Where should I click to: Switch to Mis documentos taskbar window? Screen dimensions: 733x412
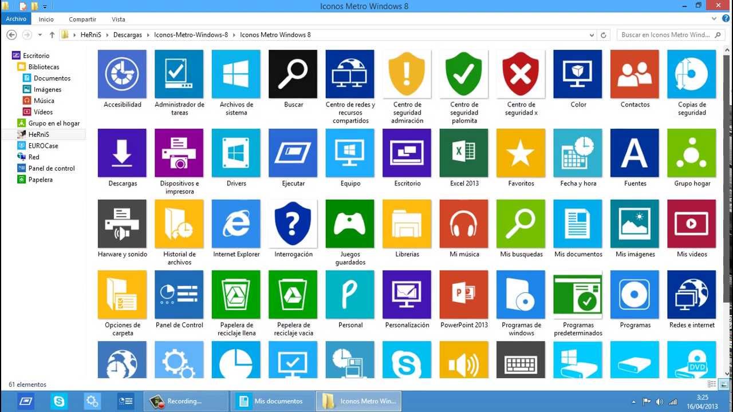click(x=273, y=401)
